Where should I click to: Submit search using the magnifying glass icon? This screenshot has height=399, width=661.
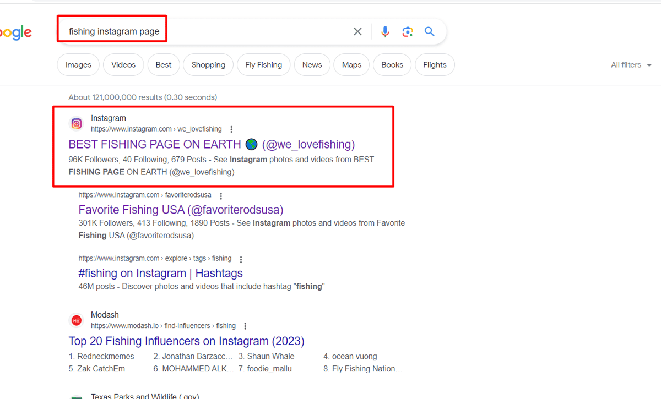point(430,31)
